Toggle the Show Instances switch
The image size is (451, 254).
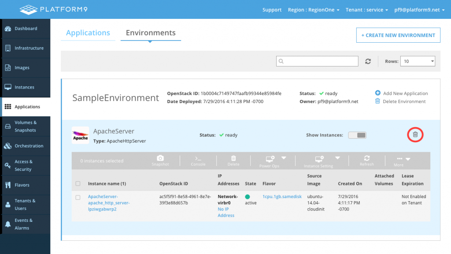pyautogui.click(x=357, y=135)
